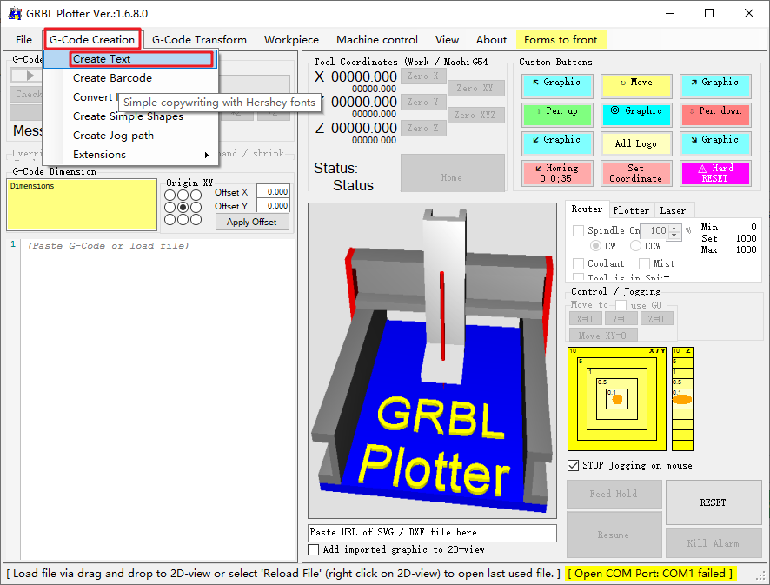Image resolution: width=770 pixels, height=585 pixels.
Task: Open the Machine control menu
Action: pyautogui.click(x=376, y=39)
